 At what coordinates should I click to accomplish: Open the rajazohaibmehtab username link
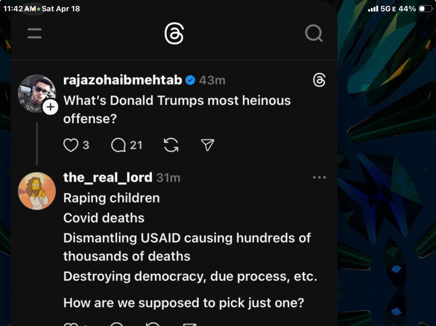tap(123, 80)
